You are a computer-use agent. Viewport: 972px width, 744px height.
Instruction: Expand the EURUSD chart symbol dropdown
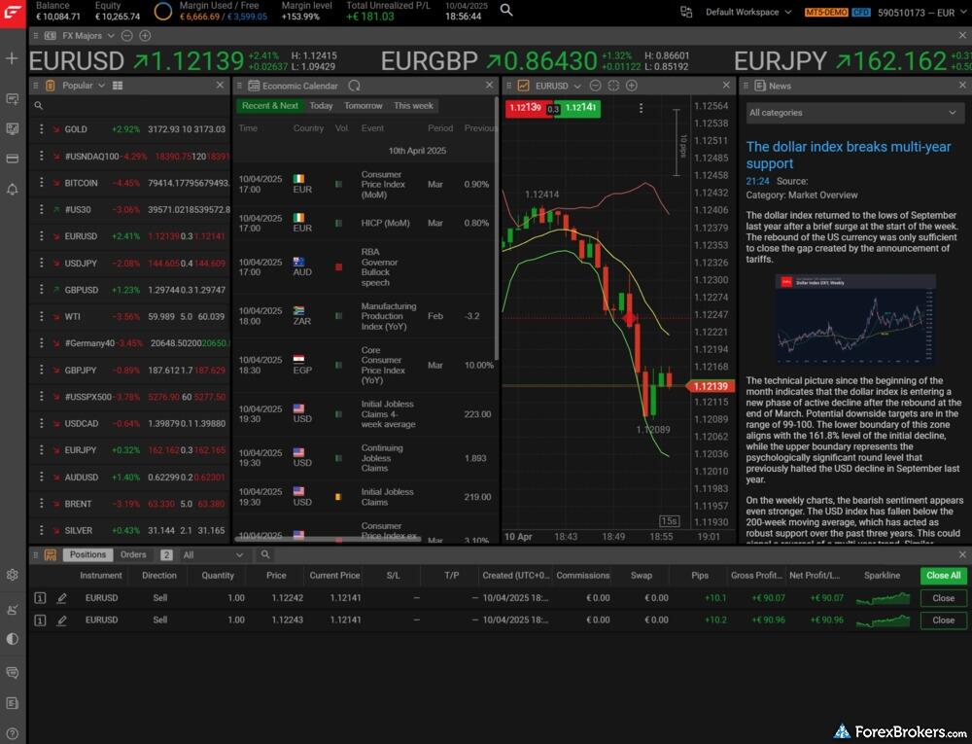coord(578,86)
